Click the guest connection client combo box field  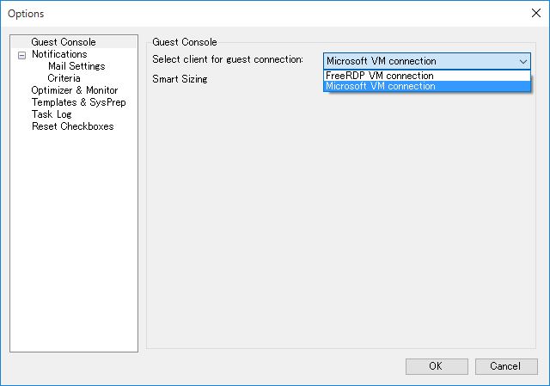click(427, 61)
